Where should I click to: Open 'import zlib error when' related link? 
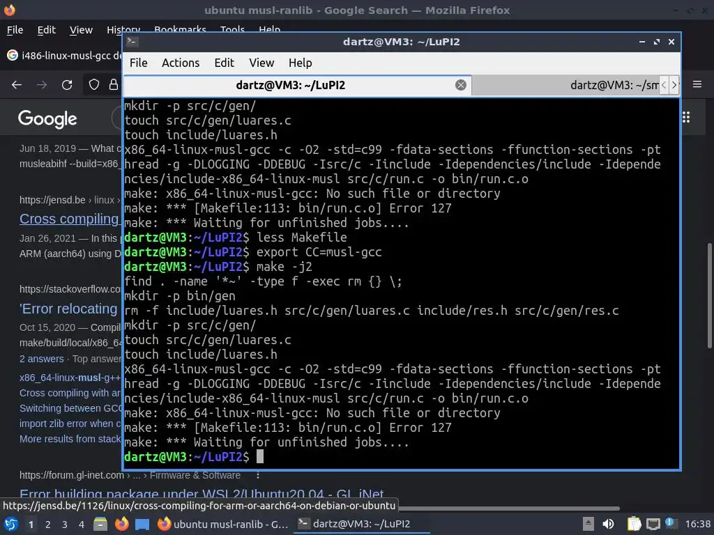[70, 424]
